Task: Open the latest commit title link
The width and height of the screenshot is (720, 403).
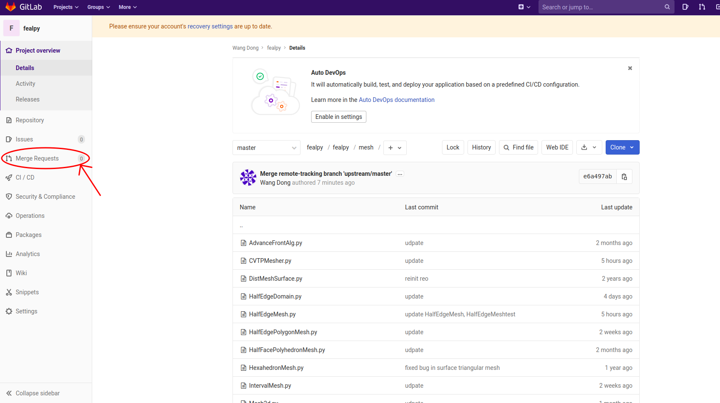Action: point(326,174)
